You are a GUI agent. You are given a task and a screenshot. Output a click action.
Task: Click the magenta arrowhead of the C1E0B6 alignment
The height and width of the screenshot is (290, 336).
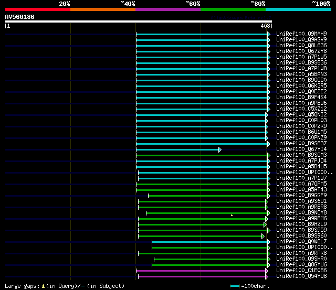[267, 271]
